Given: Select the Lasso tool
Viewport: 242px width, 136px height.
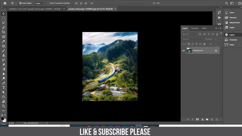Looking at the screenshot, I should point(3,23).
